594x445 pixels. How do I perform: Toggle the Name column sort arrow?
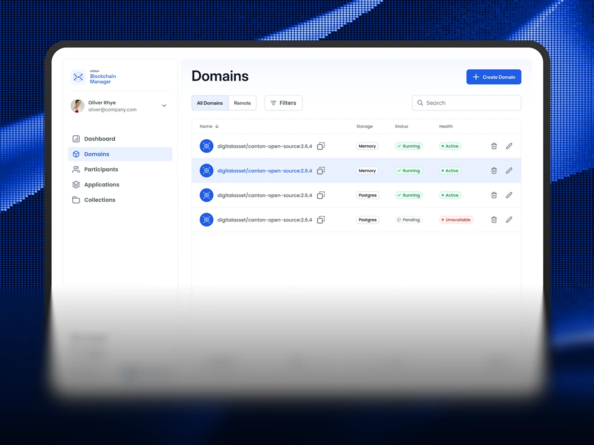(216, 126)
